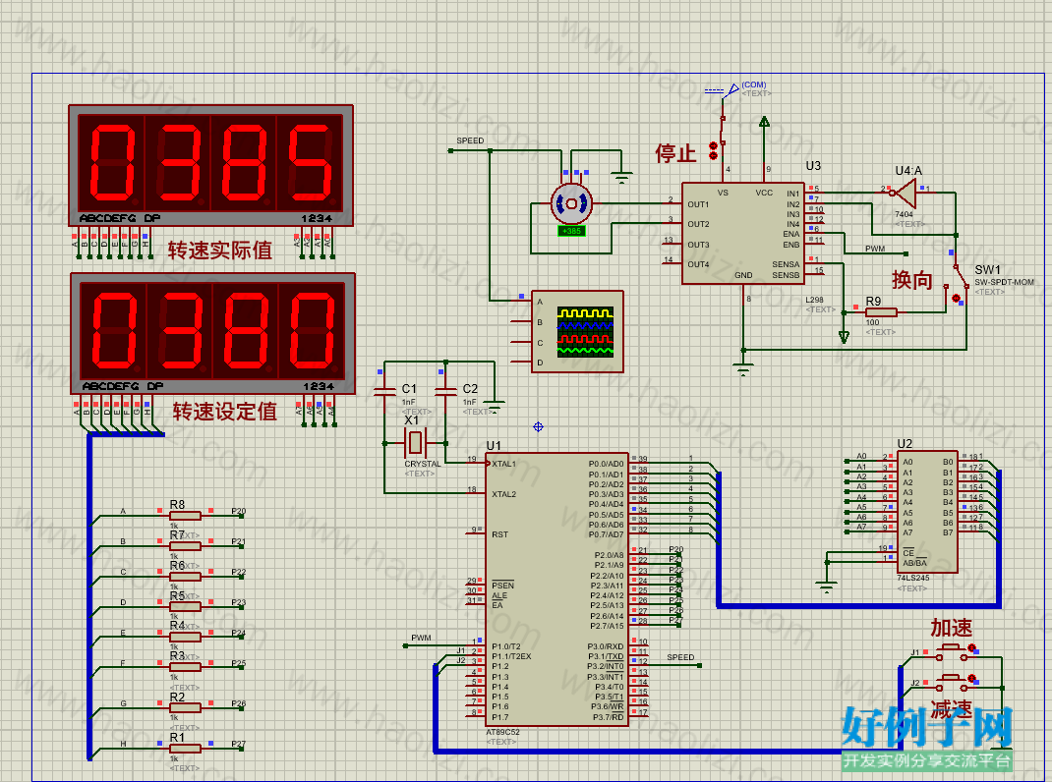Click the 转速实际值 caption
1052x782 pixels.
(x=220, y=251)
